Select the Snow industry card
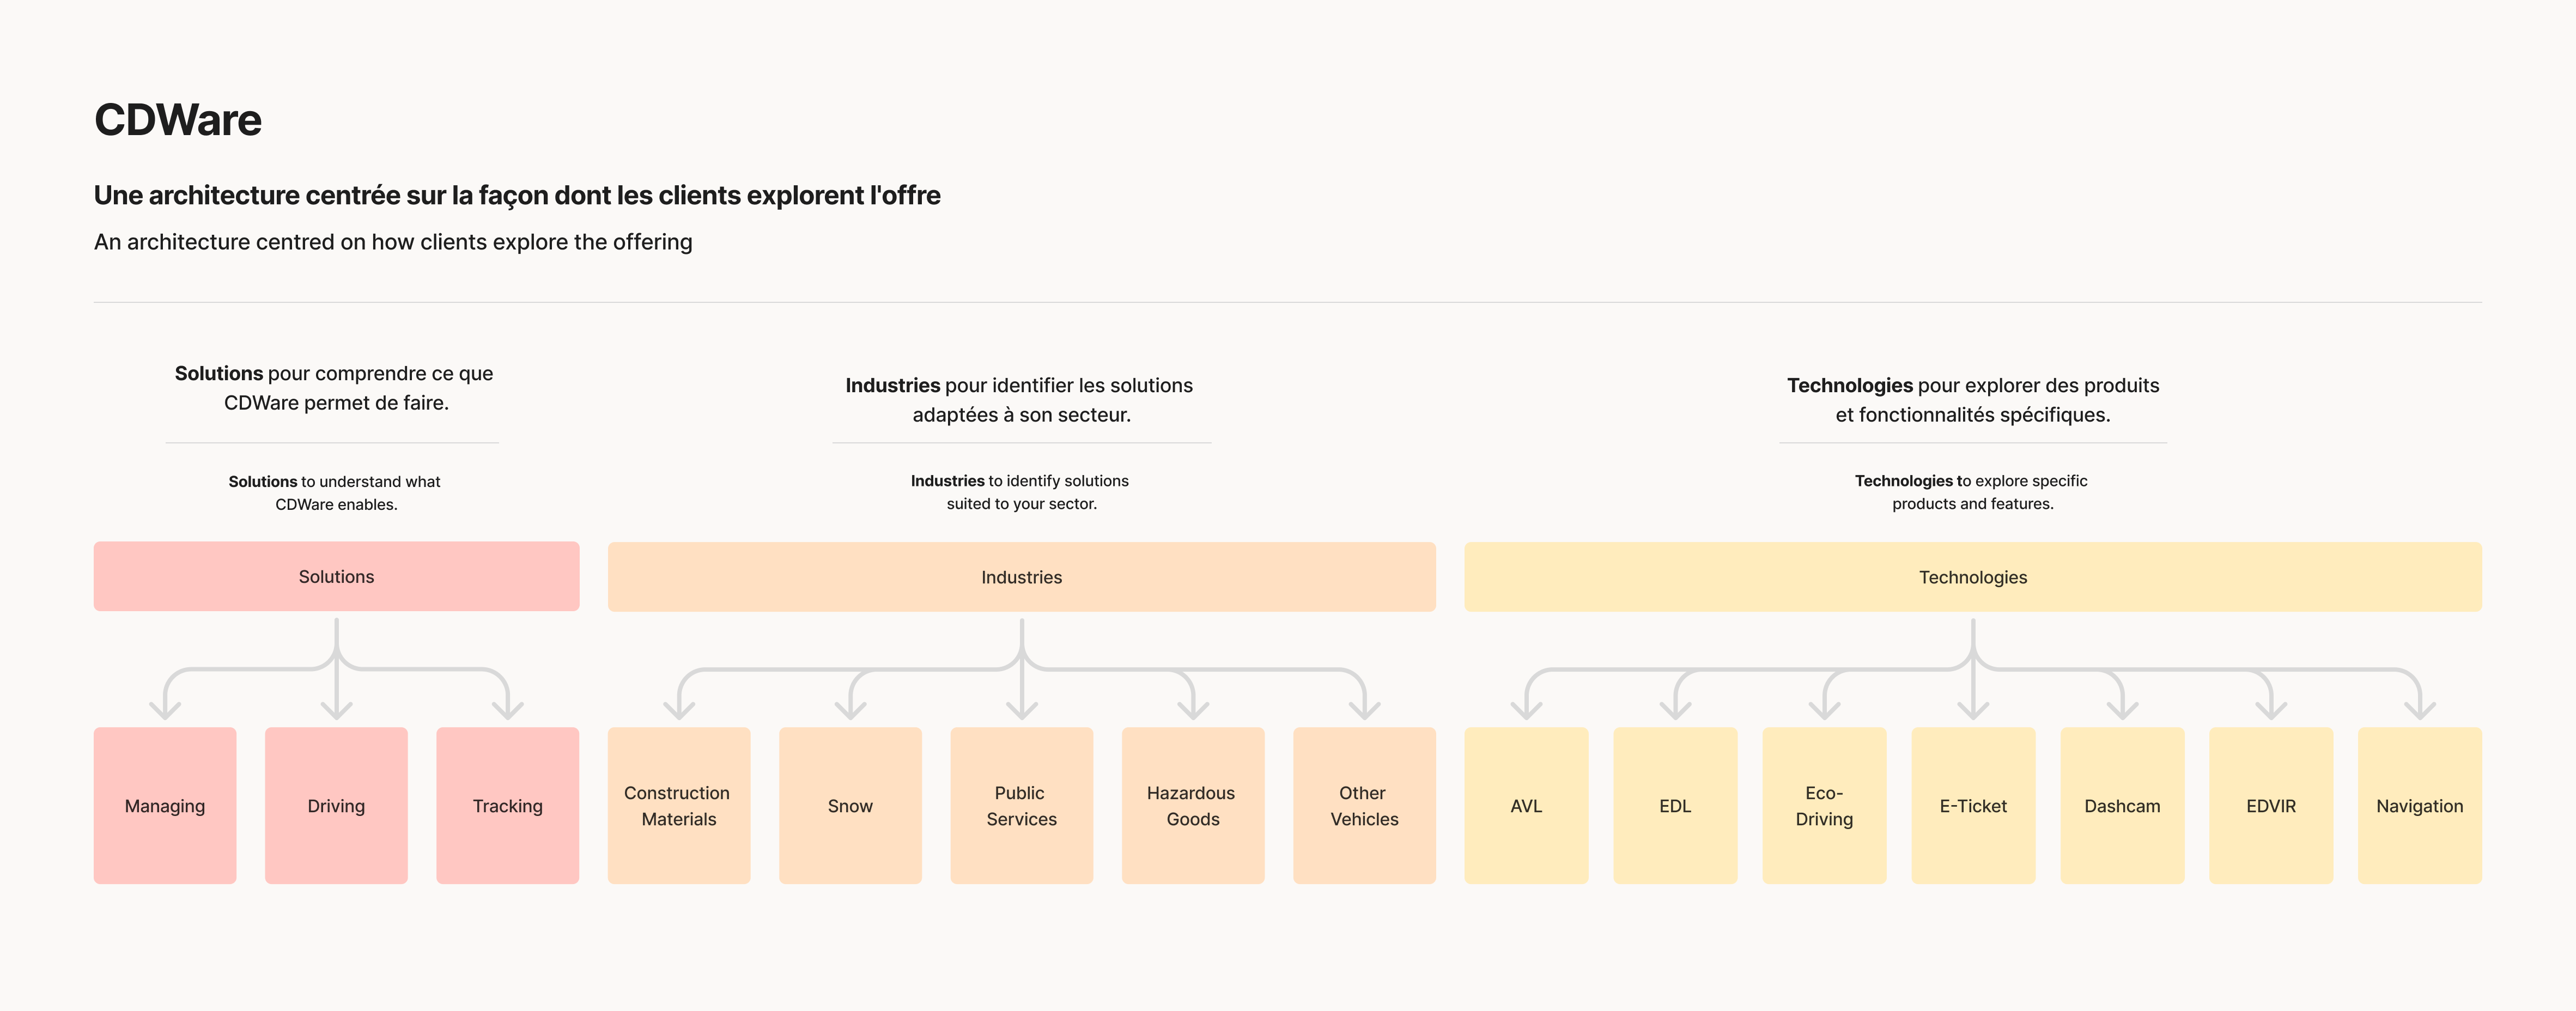Image resolution: width=2576 pixels, height=1011 pixels. tap(850, 805)
